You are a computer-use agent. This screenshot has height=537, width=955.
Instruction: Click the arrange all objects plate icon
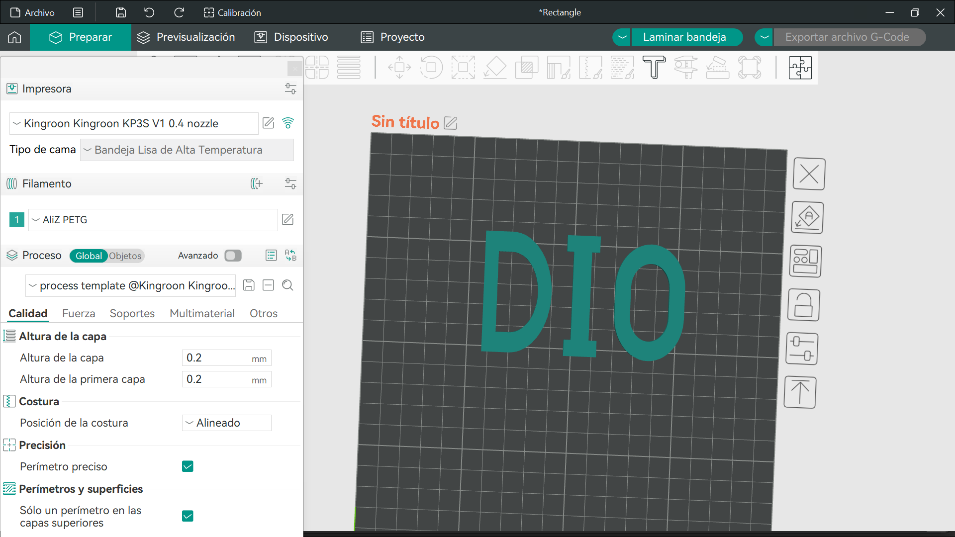pyautogui.click(x=806, y=262)
